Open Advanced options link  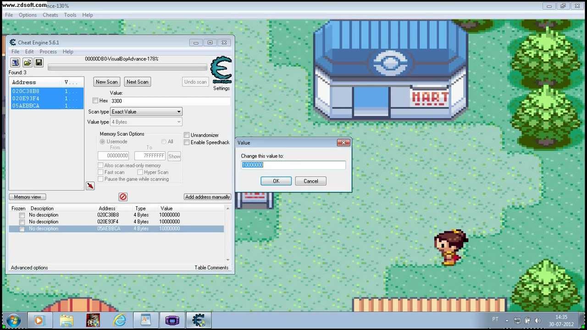tap(29, 268)
